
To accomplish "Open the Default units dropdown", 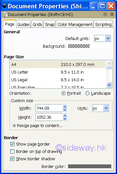I will (x=102, y=38).
